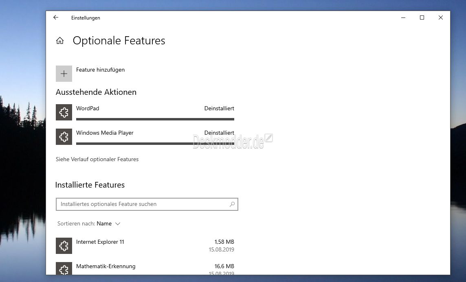Click the plus icon to add a feature
This screenshot has width=466, height=282.
pos(64,74)
